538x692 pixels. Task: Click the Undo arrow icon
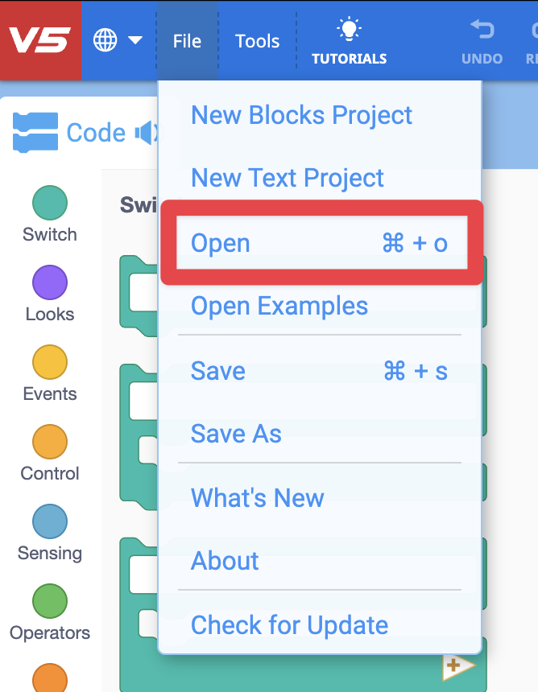[x=482, y=30]
